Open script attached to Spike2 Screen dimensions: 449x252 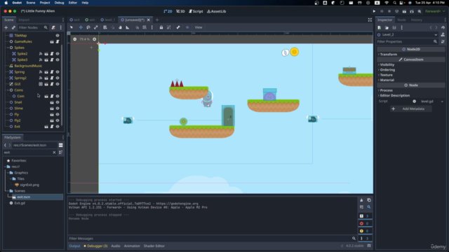coord(52,54)
